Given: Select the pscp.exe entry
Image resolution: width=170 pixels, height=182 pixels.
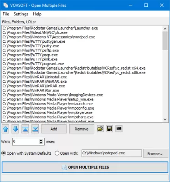Looking at the screenshot, I should point(30,55).
